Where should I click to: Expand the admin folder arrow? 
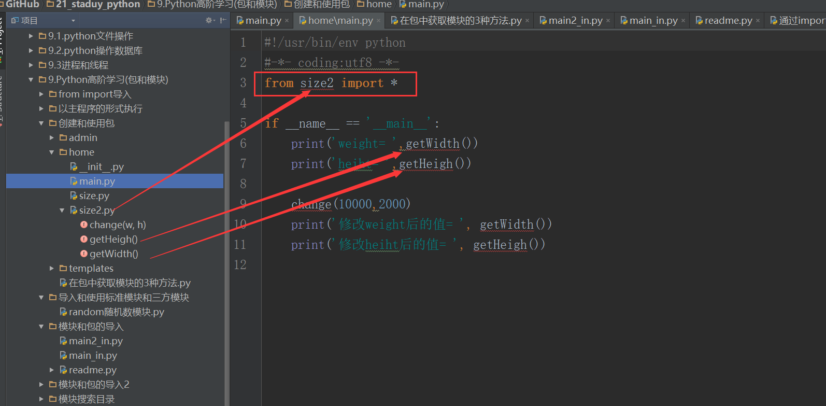[x=51, y=138]
